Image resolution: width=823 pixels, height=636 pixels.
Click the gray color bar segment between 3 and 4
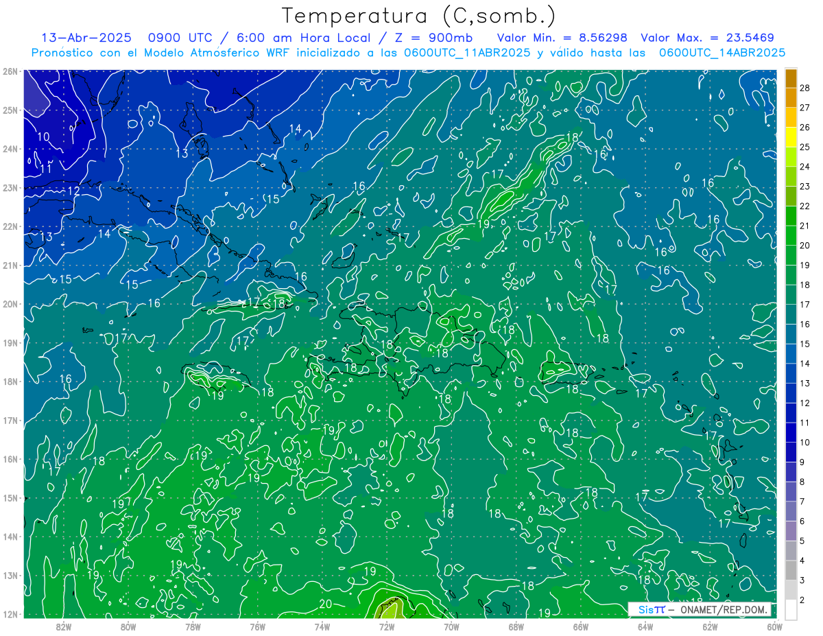pos(791,570)
